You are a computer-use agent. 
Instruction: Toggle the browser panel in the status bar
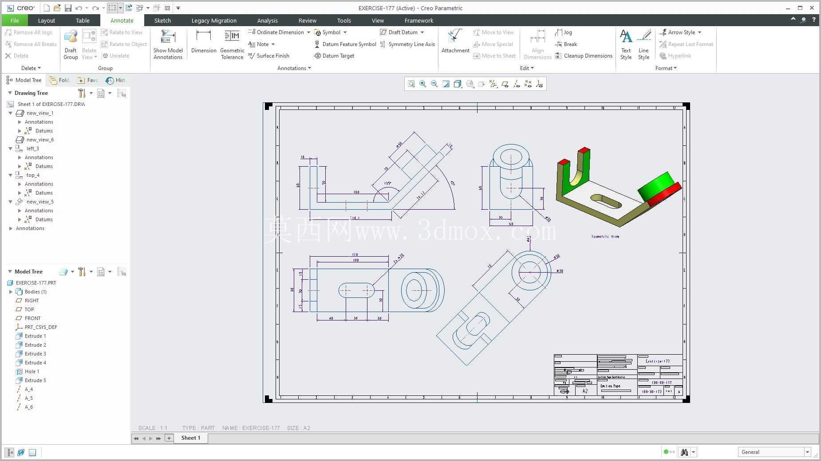click(21, 452)
